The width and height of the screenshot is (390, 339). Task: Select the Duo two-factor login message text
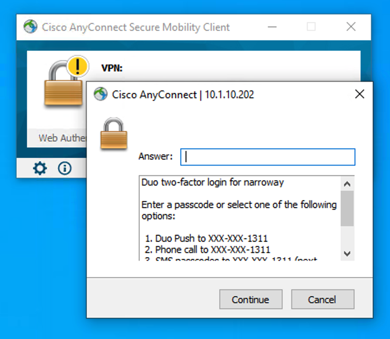click(x=212, y=182)
